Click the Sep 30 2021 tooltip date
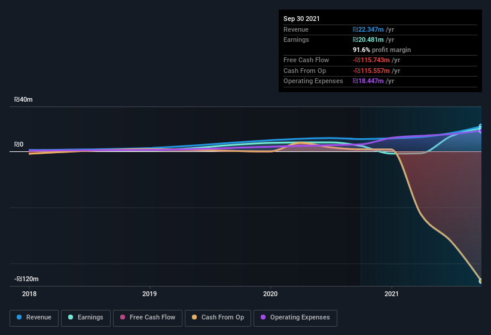This screenshot has height=335, width=491. pyautogui.click(x=301, y=19)
